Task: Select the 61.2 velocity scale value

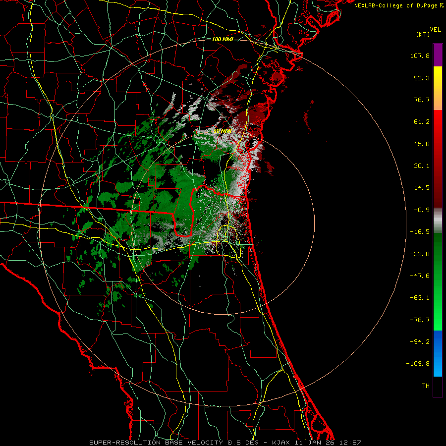Action: [422, 122]
